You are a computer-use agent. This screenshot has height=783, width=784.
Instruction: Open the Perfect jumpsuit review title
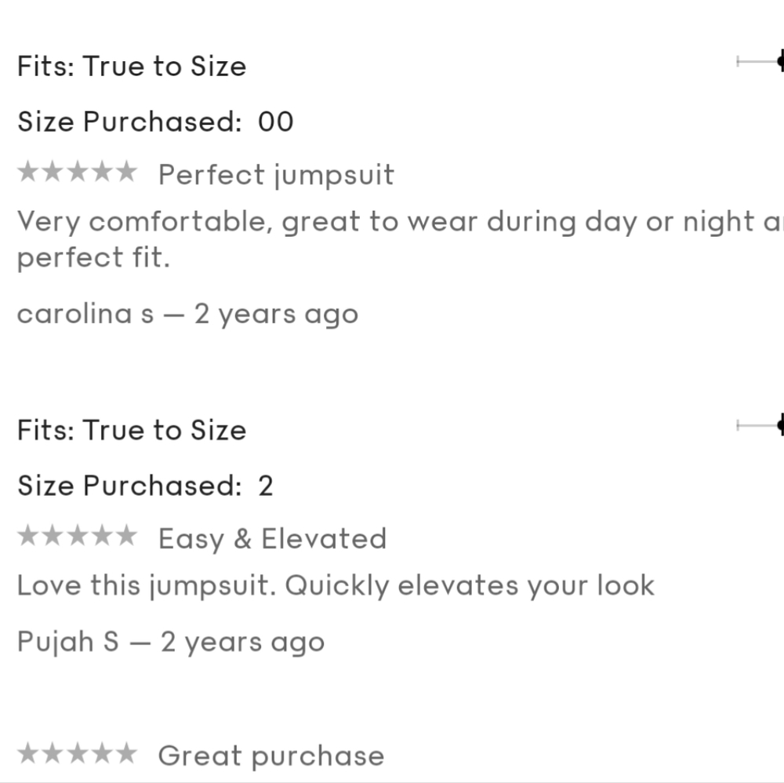pos(276,174)
